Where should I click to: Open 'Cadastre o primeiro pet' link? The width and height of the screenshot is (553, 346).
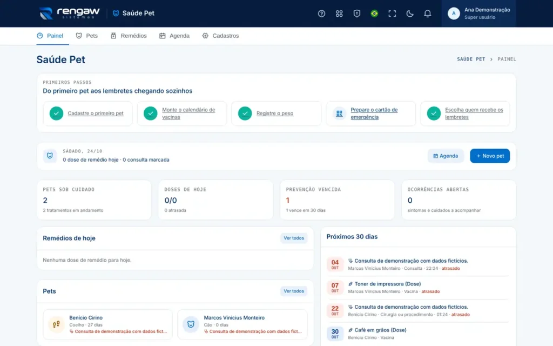pyautogui.click(x=96, y=114)
